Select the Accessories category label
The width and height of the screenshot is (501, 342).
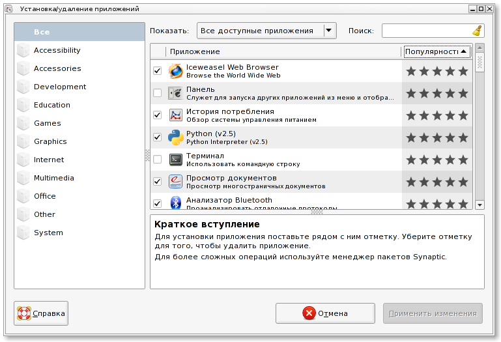tap(57, 68)
